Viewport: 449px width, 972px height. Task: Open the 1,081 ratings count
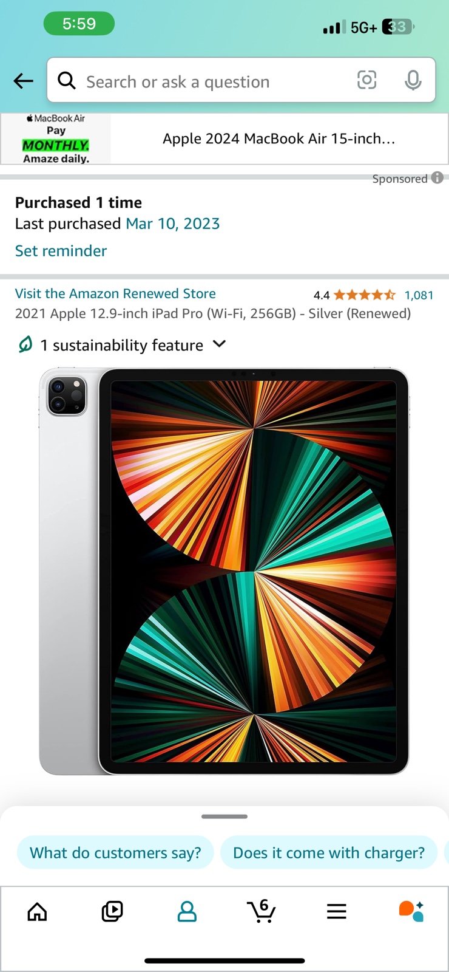[419, 295]
